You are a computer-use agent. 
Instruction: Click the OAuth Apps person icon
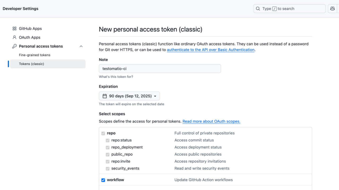[x=14, y=37]
